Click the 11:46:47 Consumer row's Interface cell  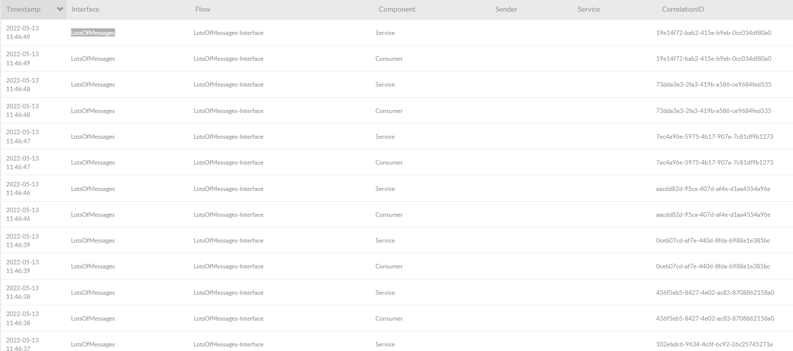click(93, 163)
